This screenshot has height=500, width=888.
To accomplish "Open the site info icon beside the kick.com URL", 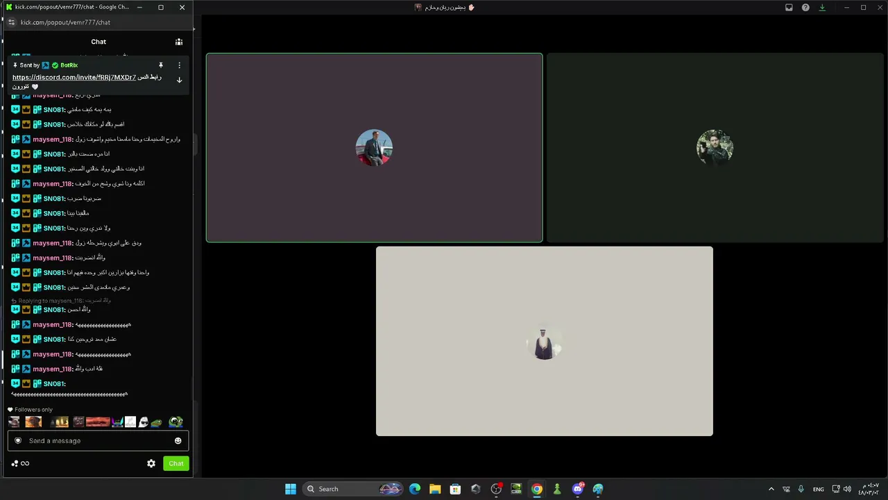I will coord(11,22).
